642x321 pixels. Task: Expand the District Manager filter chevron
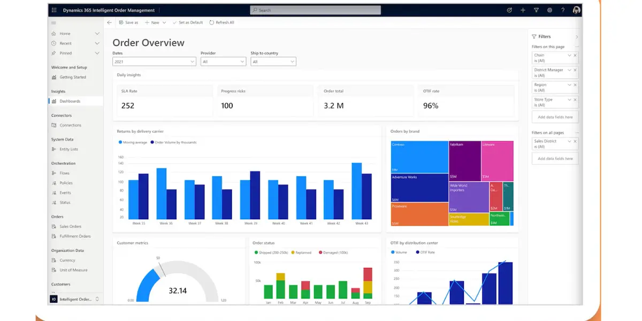[x=569, y=70]
